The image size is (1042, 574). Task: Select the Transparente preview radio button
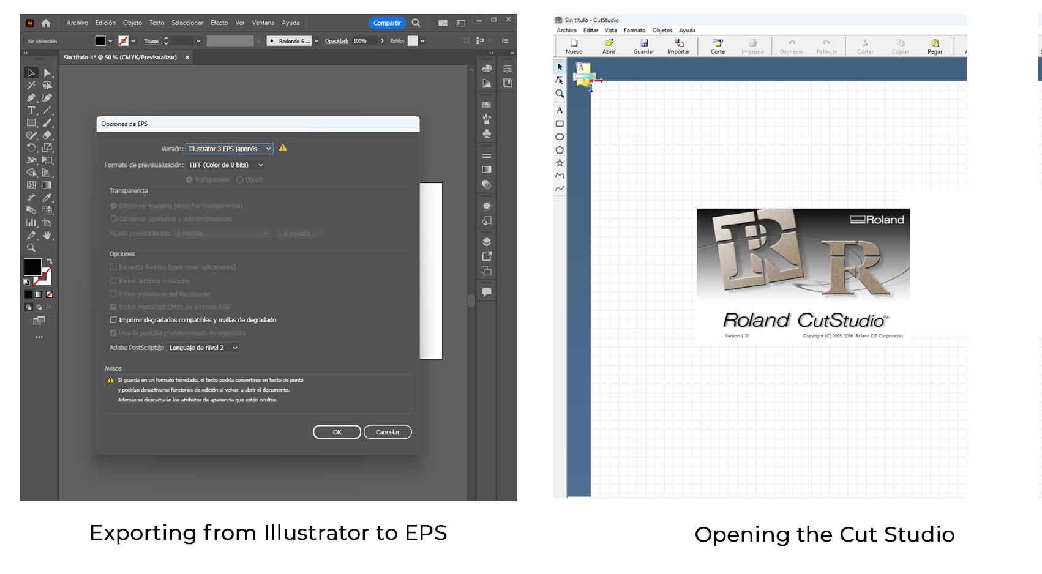pos(189,180)
